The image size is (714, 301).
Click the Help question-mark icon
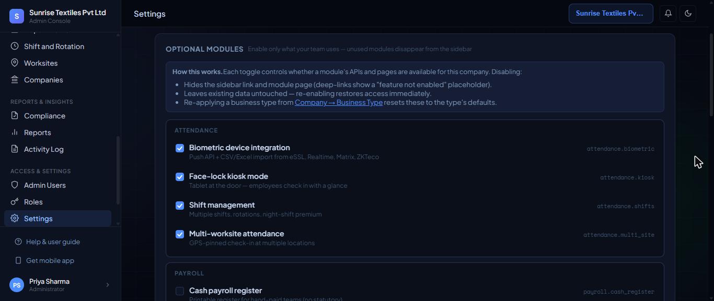[18, 242]
